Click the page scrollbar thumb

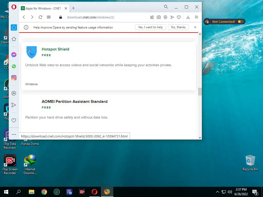200,92
